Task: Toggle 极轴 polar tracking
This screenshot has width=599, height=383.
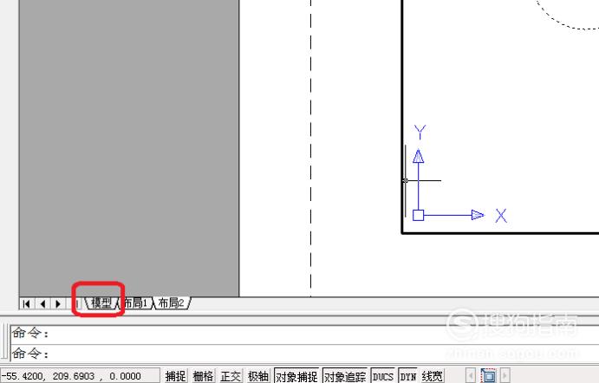Action: click(257, 376)
